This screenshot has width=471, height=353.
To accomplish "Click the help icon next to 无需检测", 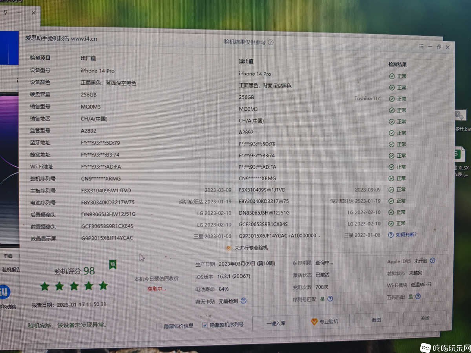I will (243, 301).
